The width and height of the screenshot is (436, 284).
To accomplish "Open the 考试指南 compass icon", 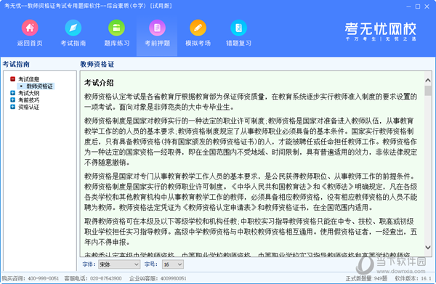I will pyautogui.click(x=73, y=28).
